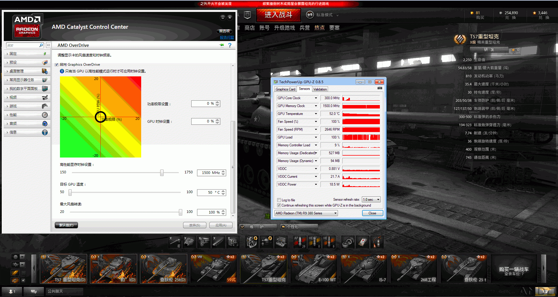Open GPU Core Clock sensor dropdown
The height and width of the screenshot is (297, 558).
click(x=316, y=98)
